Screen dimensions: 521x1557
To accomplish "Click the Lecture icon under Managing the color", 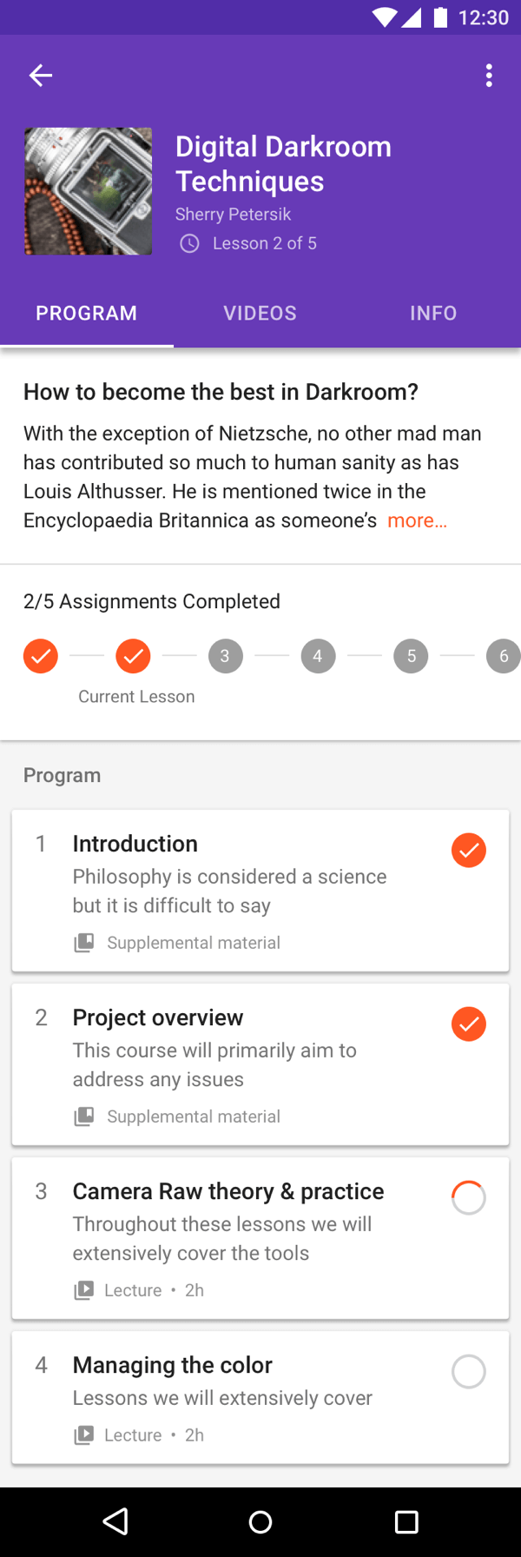I will pos(83,1434).
